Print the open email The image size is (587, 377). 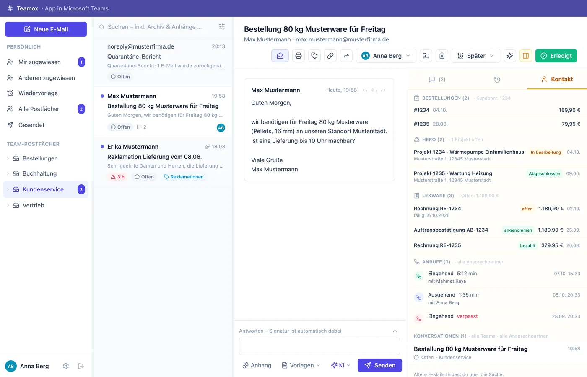click(299, 56)
